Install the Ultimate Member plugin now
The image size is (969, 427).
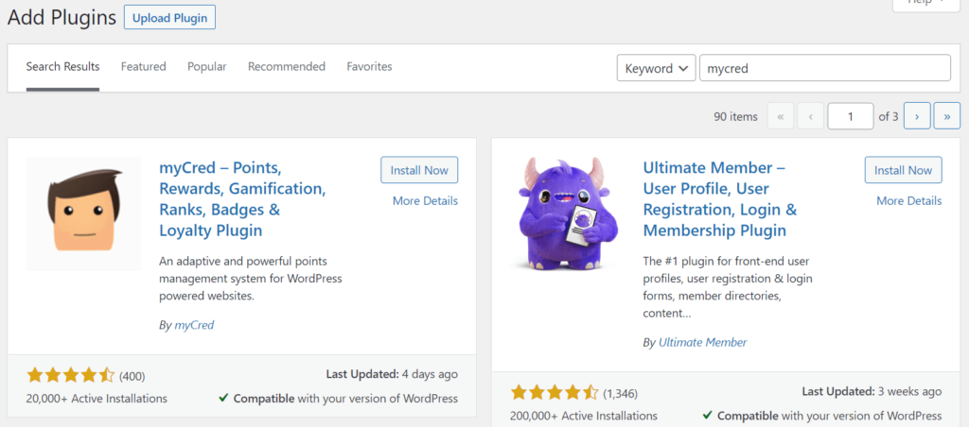tap(903, 170)
